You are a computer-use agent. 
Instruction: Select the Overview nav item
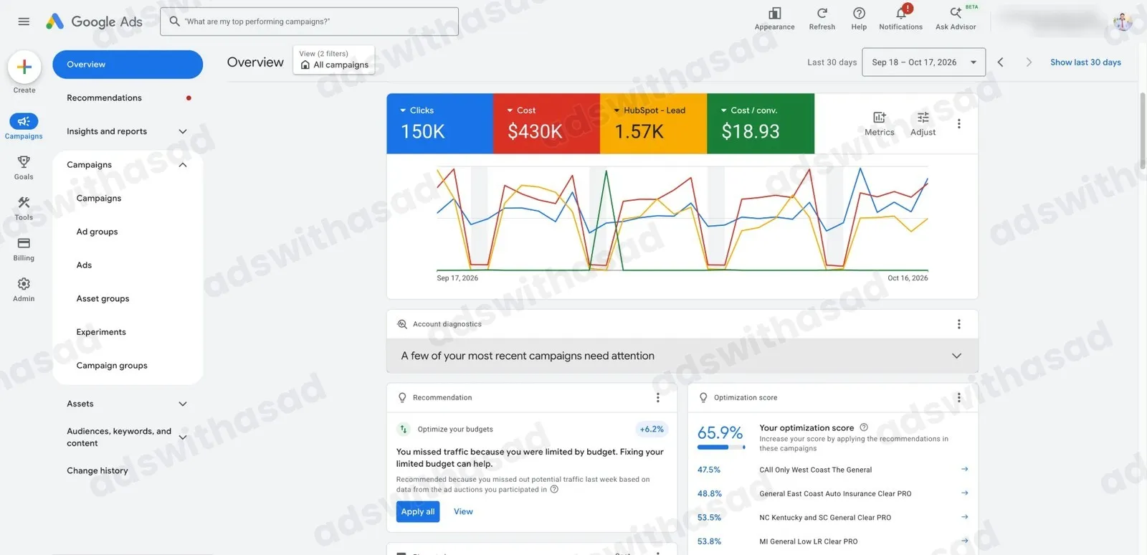pyautogui.click(x=128, y=65)
